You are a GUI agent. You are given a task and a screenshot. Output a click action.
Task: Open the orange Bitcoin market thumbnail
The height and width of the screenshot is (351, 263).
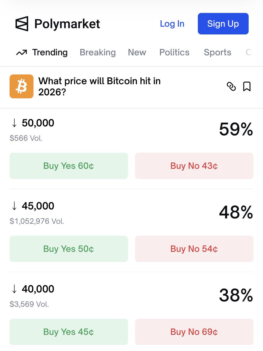[x=21, y=86]
